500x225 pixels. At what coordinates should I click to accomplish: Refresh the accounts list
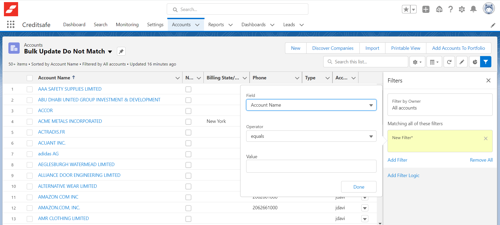tap(449, 62)
